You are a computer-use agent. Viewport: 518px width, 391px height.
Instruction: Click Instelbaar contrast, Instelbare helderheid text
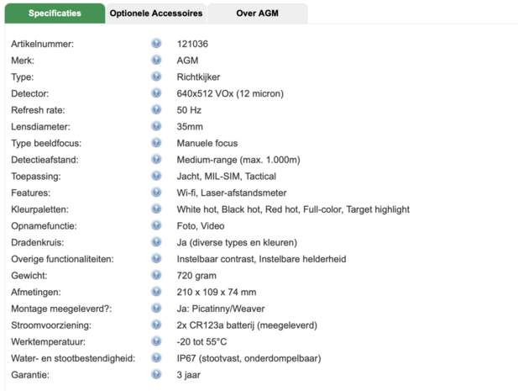click(261, 259)
